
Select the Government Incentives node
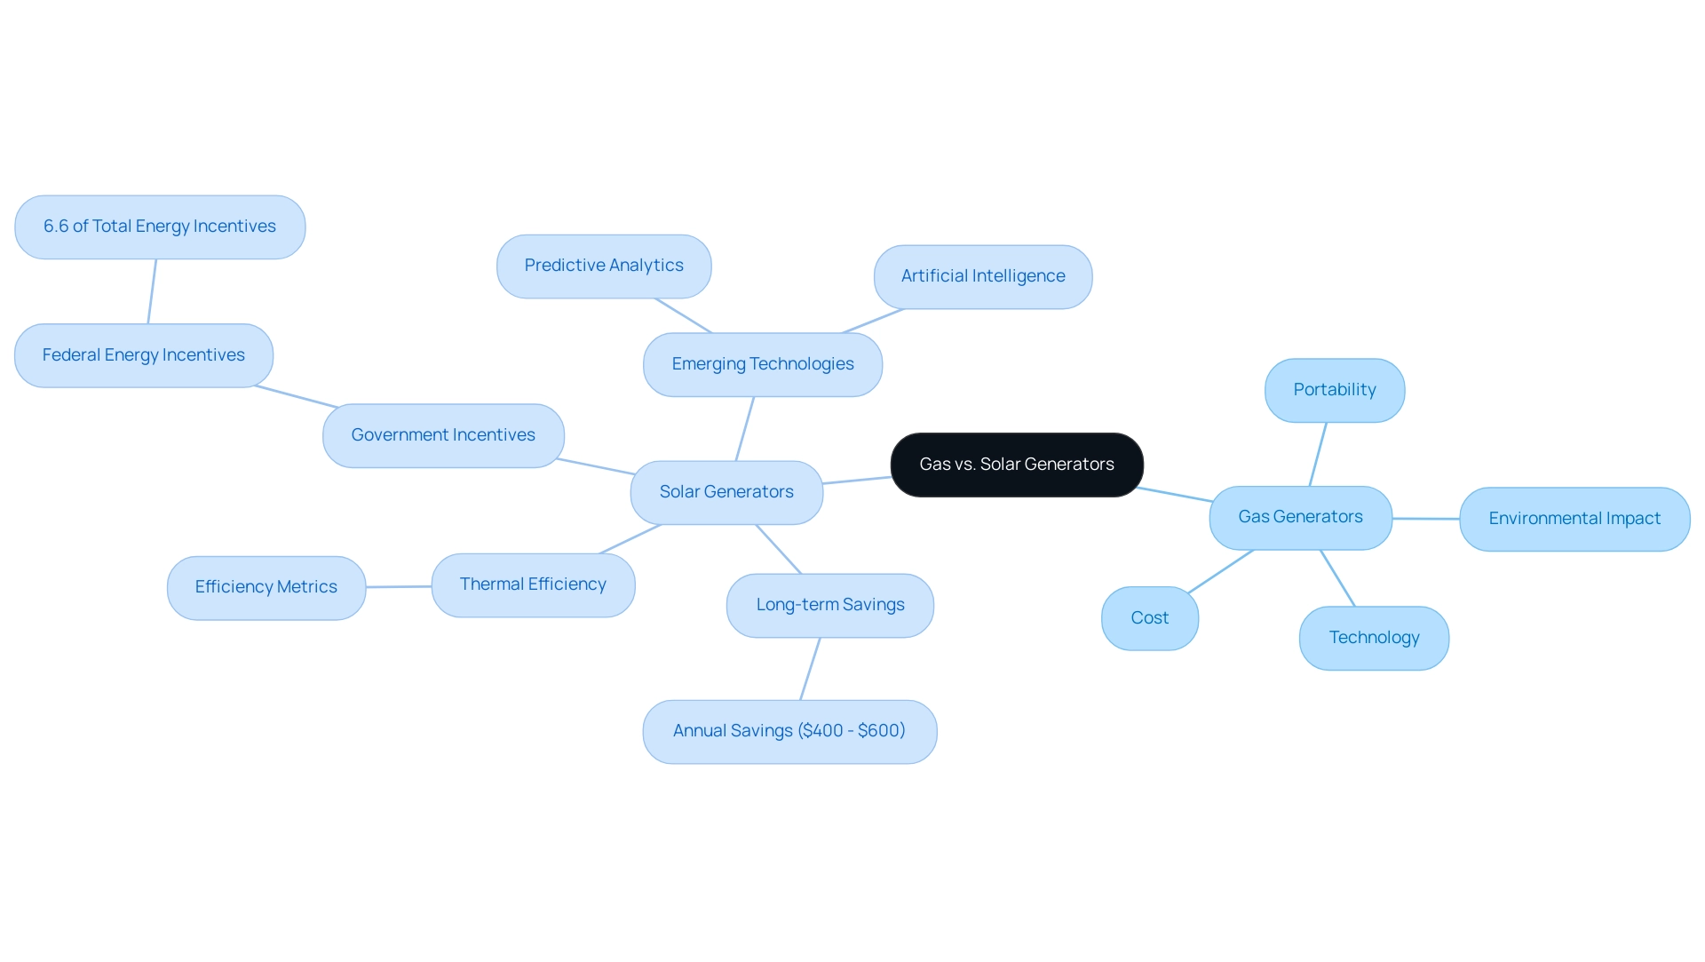(441, 434)
